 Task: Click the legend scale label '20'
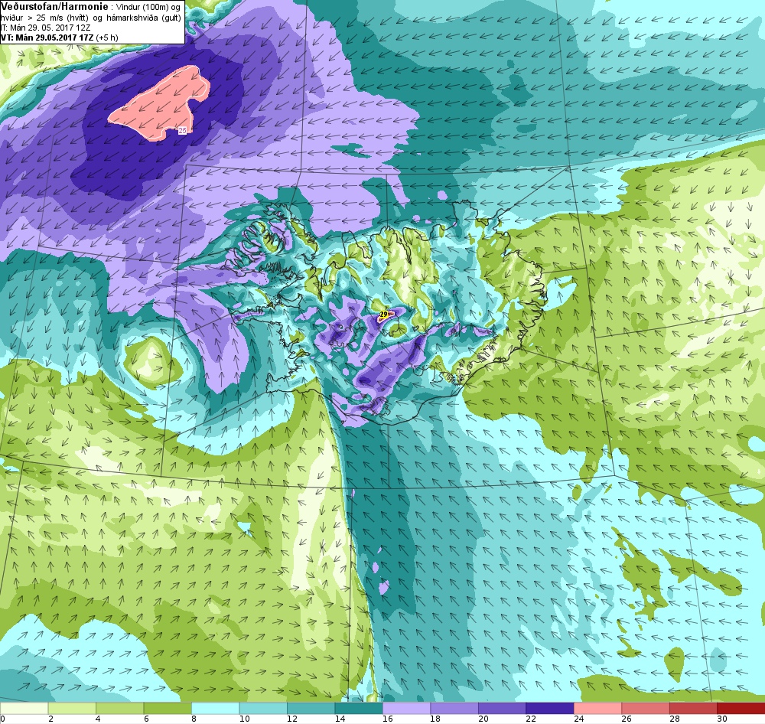483,719
